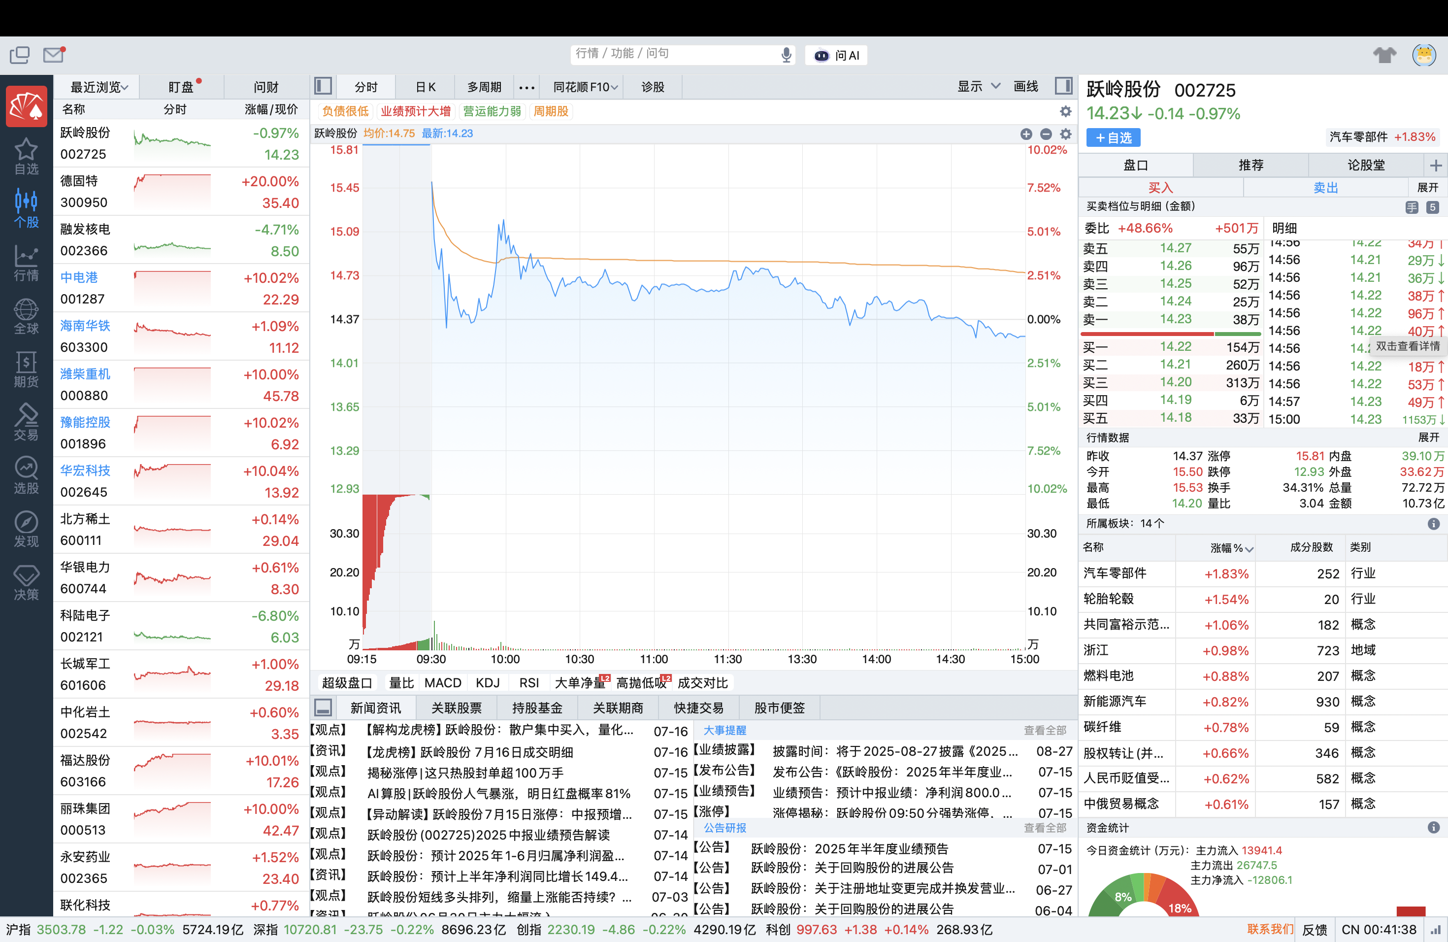Image resolution: width=1448 pixels, height=942 pixels.
Task: Zoom in chart with plus icon
Action: [1026, 134]
